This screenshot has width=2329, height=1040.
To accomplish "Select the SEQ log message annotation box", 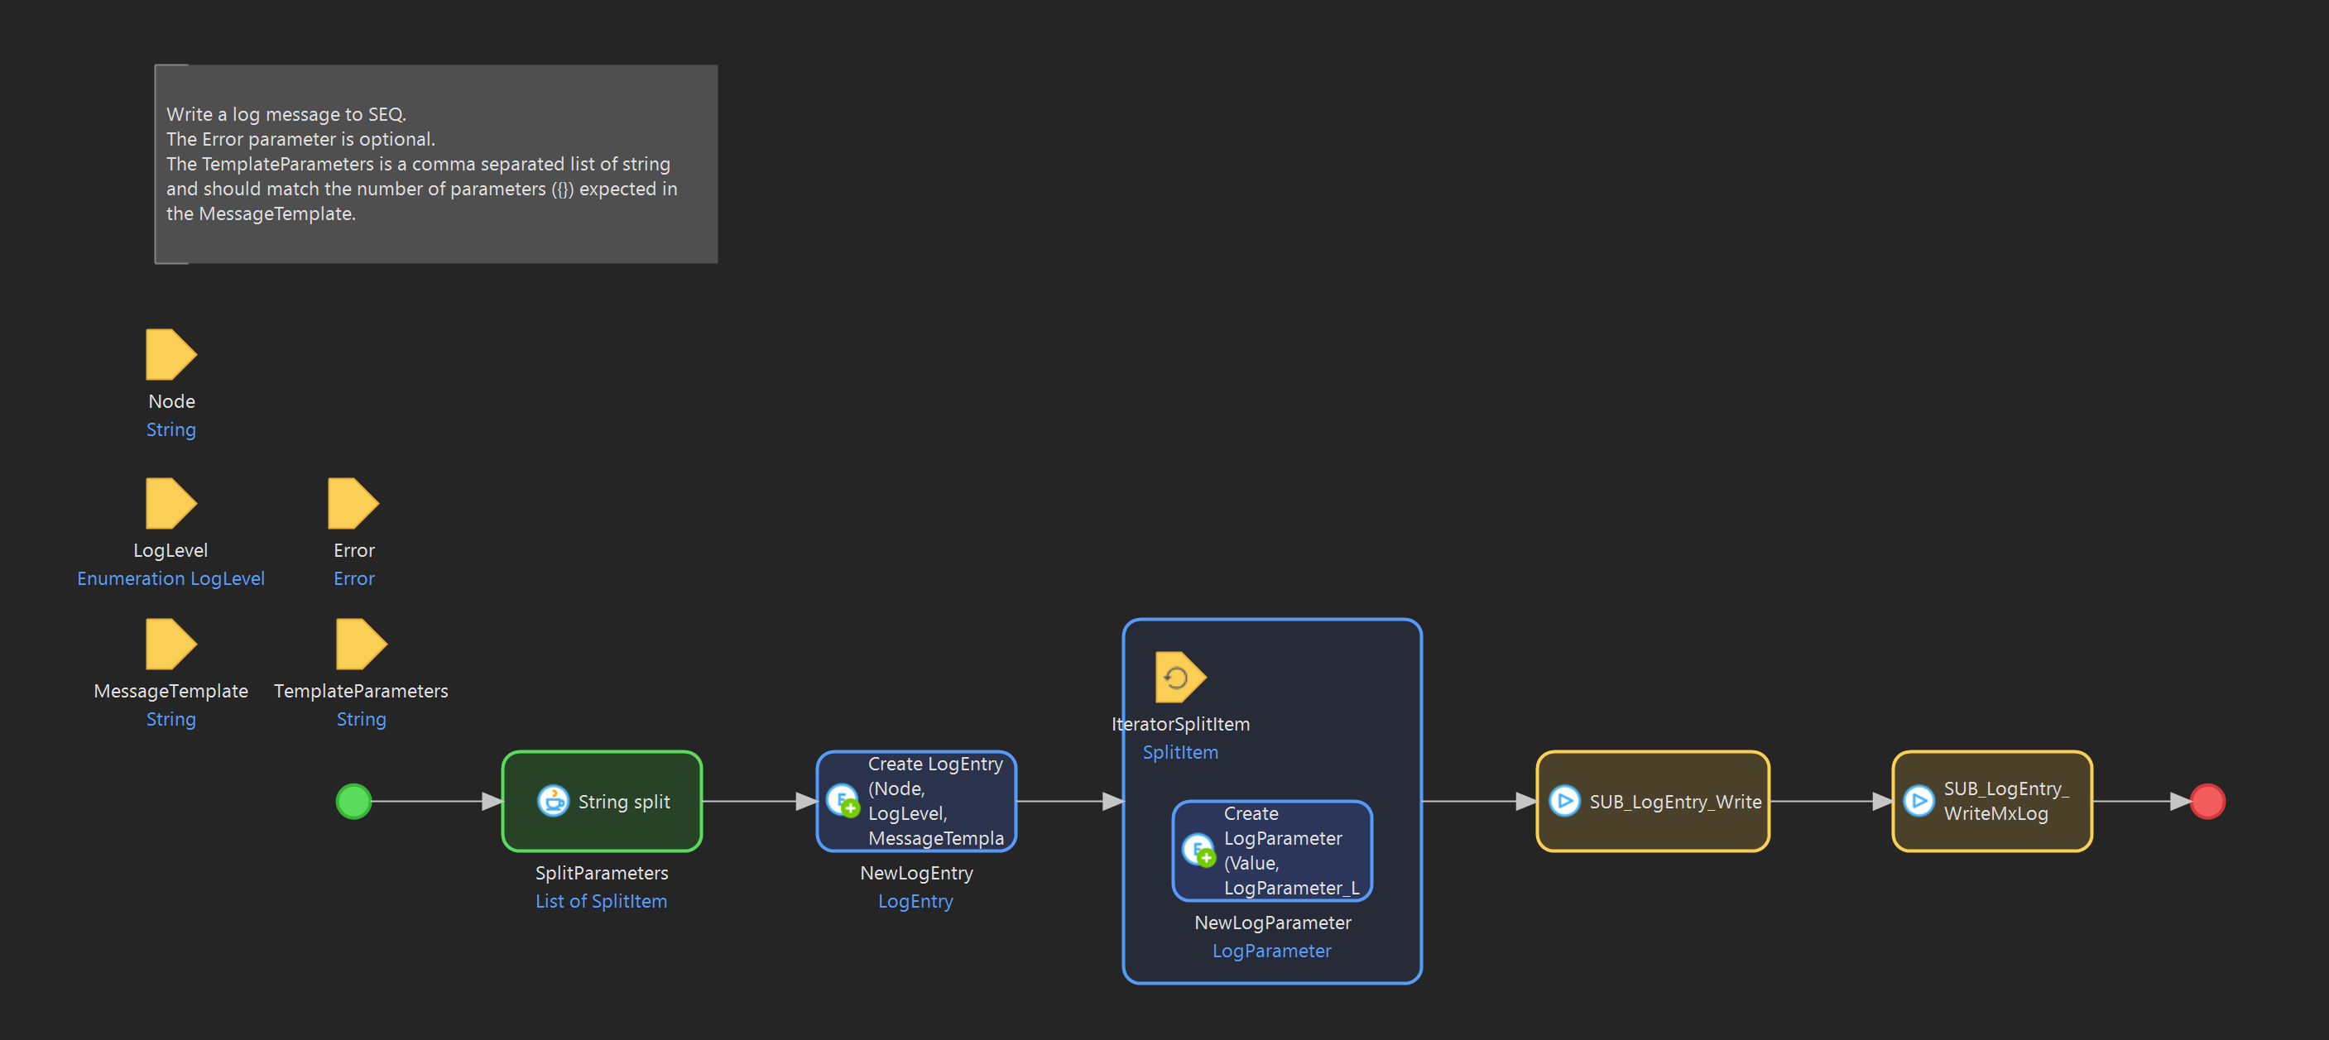I will click(x=437, y=164).
